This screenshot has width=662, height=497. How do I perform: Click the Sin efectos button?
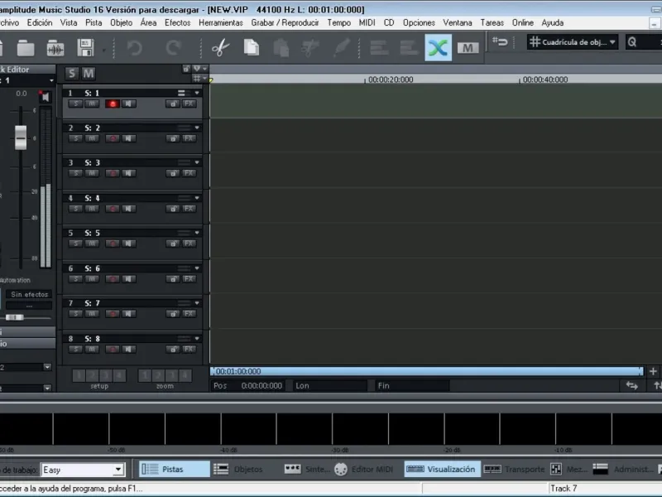[30, 294]
